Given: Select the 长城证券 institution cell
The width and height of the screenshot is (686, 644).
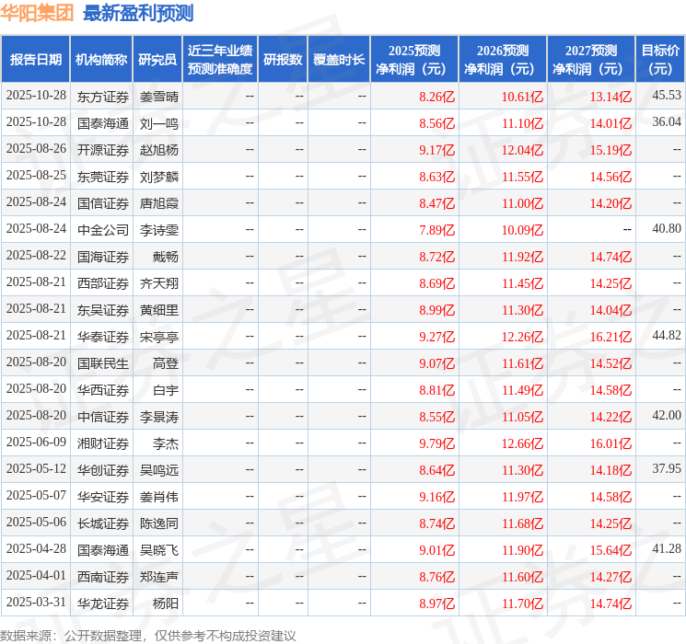Looking at the screenshot, I should coord(103,523).
